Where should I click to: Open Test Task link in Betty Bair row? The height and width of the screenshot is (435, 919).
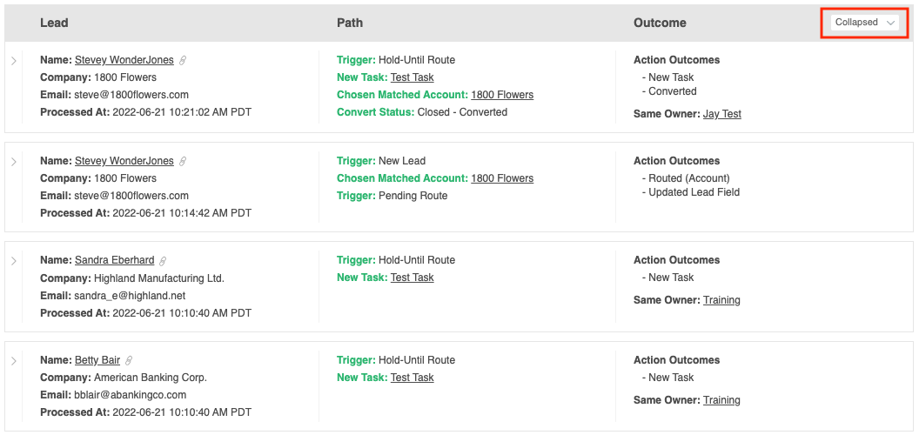click(x=412, y=378)
